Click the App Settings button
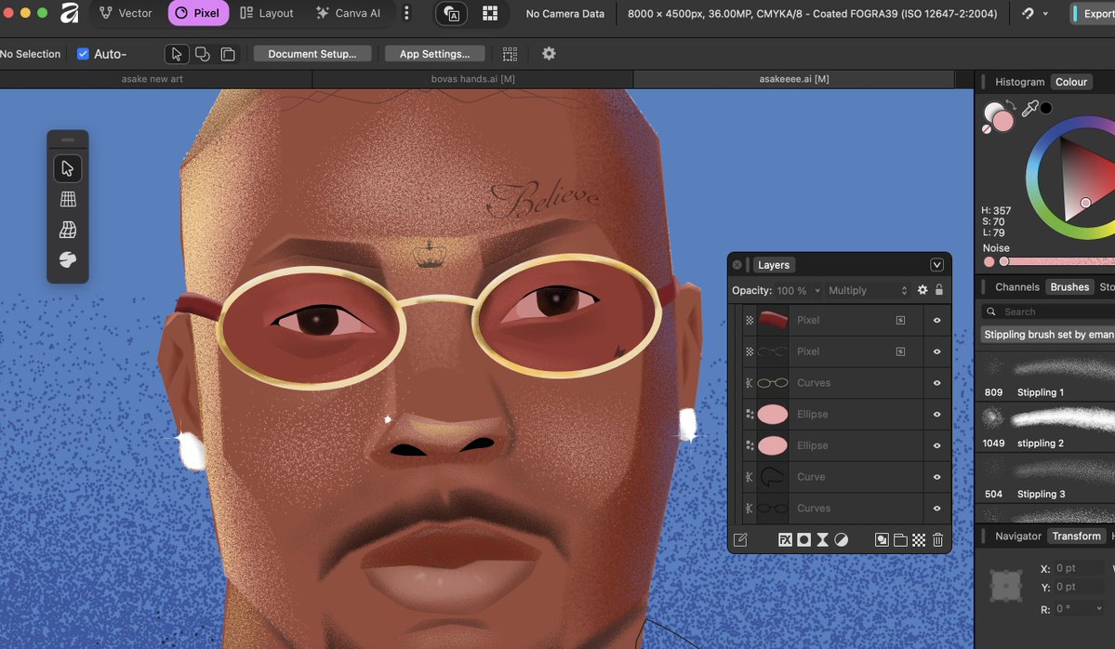 coord(434,54)
